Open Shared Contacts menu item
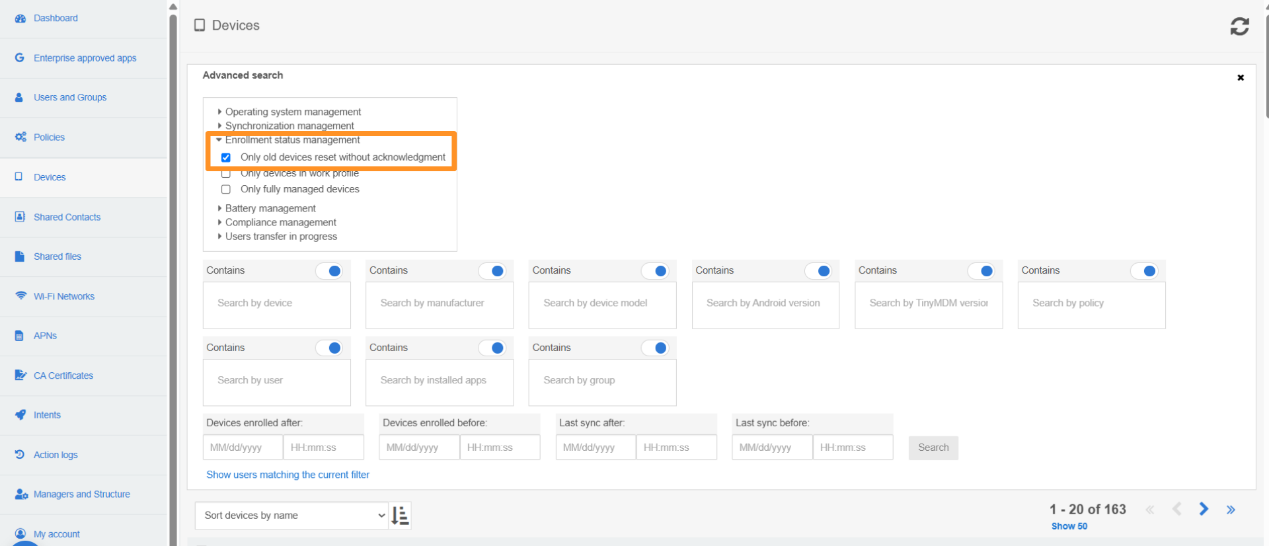This screenshot has height=546, width=1269. pos(67,217)
